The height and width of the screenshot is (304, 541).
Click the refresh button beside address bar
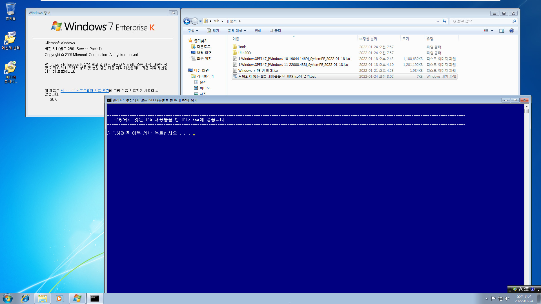click(x=444, y=21)
